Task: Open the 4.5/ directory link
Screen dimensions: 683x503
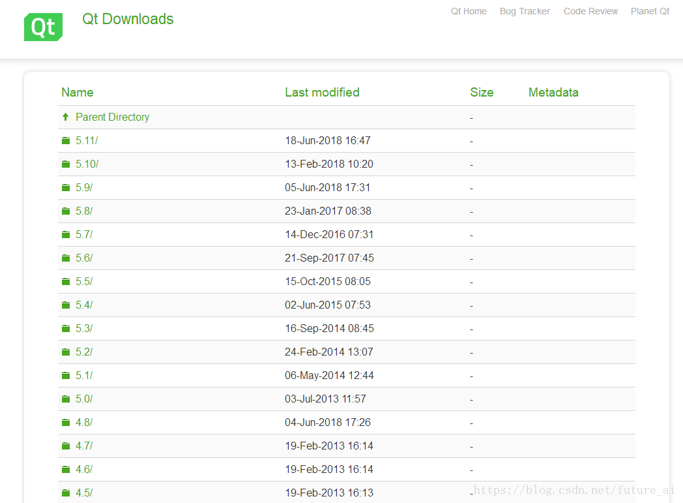Action: (84, 493)
